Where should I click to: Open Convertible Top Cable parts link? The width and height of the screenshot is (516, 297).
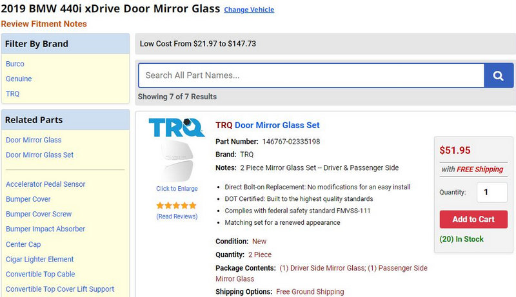pos(39,274)
